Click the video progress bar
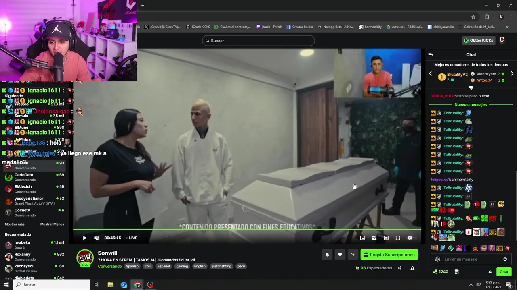 pos(247,230)
